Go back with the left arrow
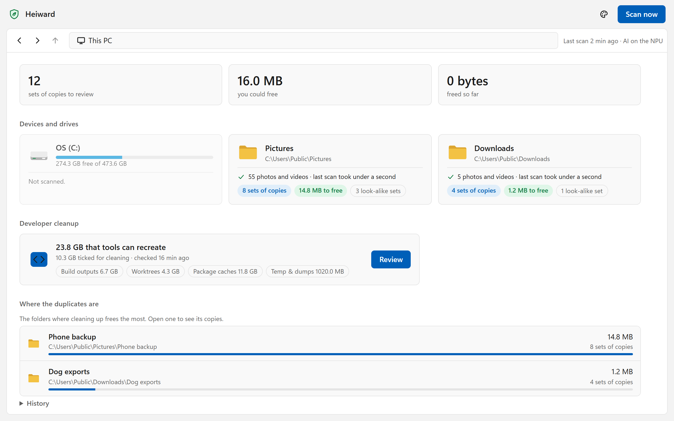The image size is (674, 421). [19, 41]
